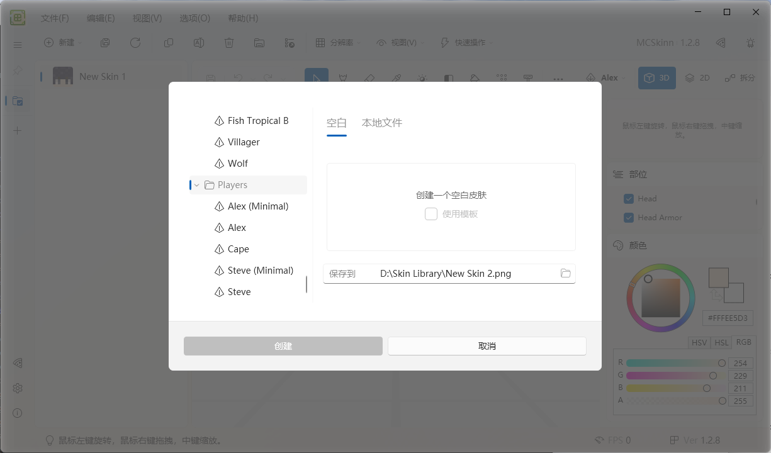Screen dimensions: 771x453
Task: Click the model icon beside Alex
Action: click(x=219, y=228)
